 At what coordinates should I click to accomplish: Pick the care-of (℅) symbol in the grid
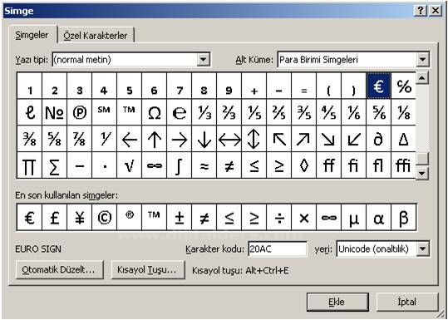click(403, 86)
